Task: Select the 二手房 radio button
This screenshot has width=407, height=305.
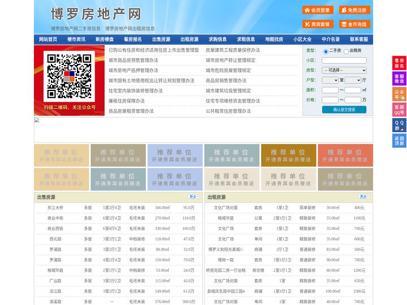Action: point(326,51)
